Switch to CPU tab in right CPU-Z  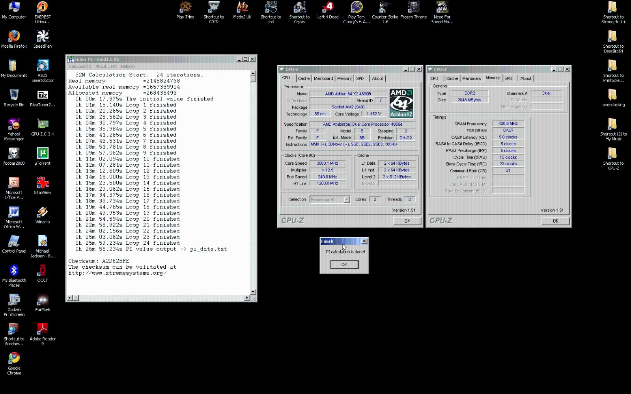pos(434,78)
